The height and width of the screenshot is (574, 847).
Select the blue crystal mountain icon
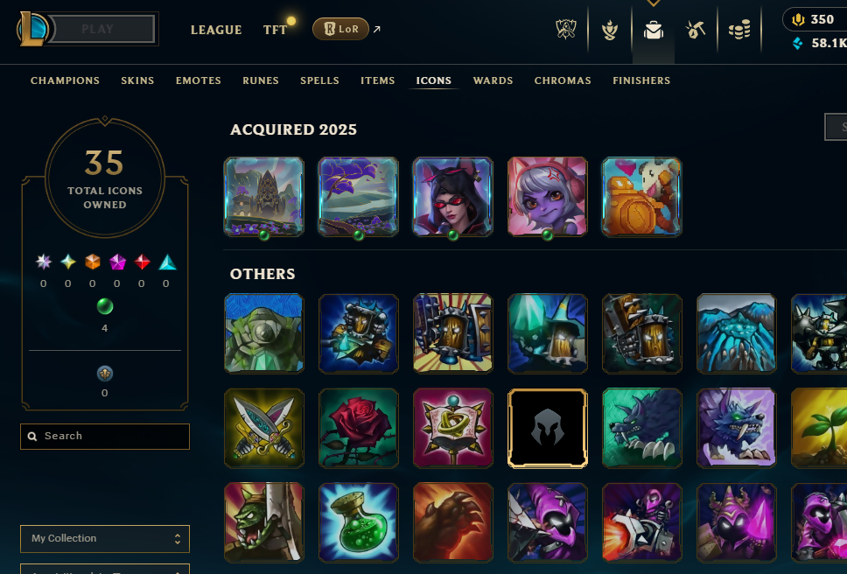(x=736, y=333)
